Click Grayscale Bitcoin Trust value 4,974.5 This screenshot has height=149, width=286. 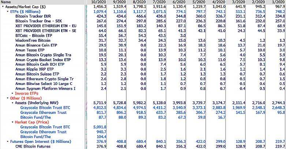(x=140, y=108)
